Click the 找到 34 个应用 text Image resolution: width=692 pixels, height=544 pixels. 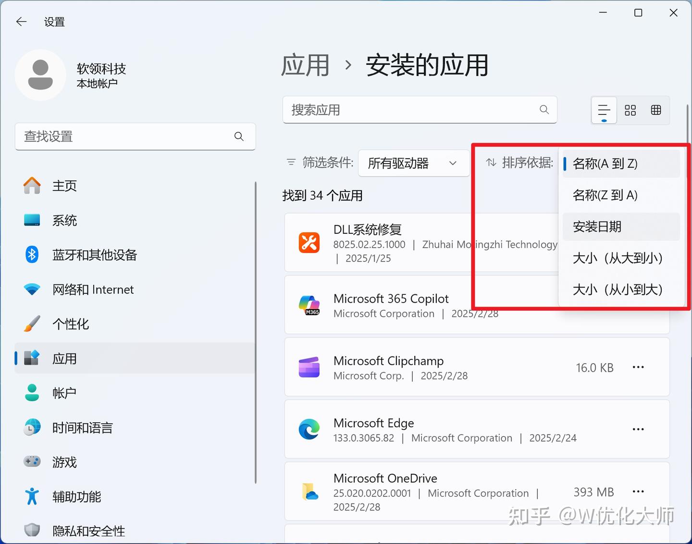(322, 195)
